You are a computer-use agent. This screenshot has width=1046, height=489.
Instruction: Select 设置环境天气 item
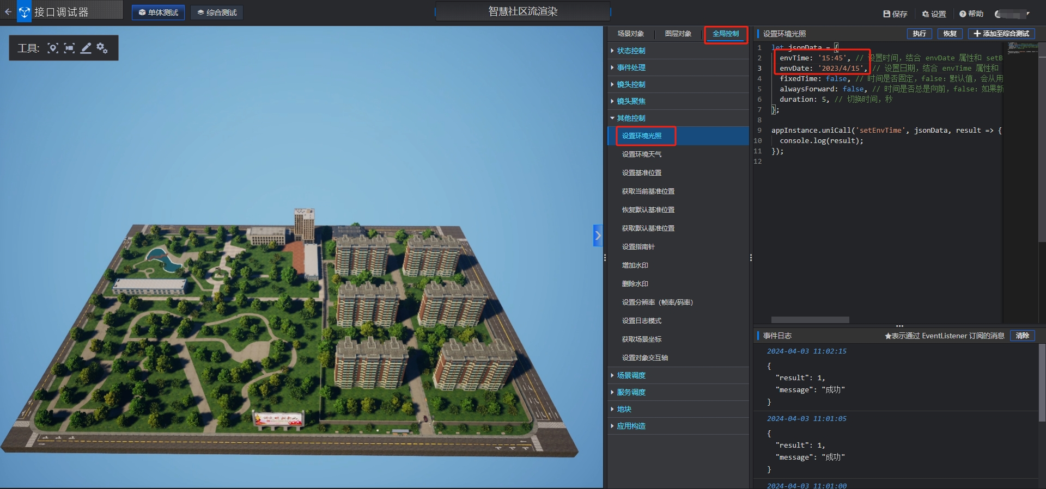coord(678,154)
